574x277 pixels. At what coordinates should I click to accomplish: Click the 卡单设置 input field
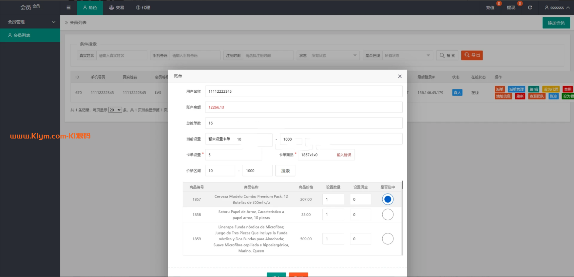click(233, 155)
